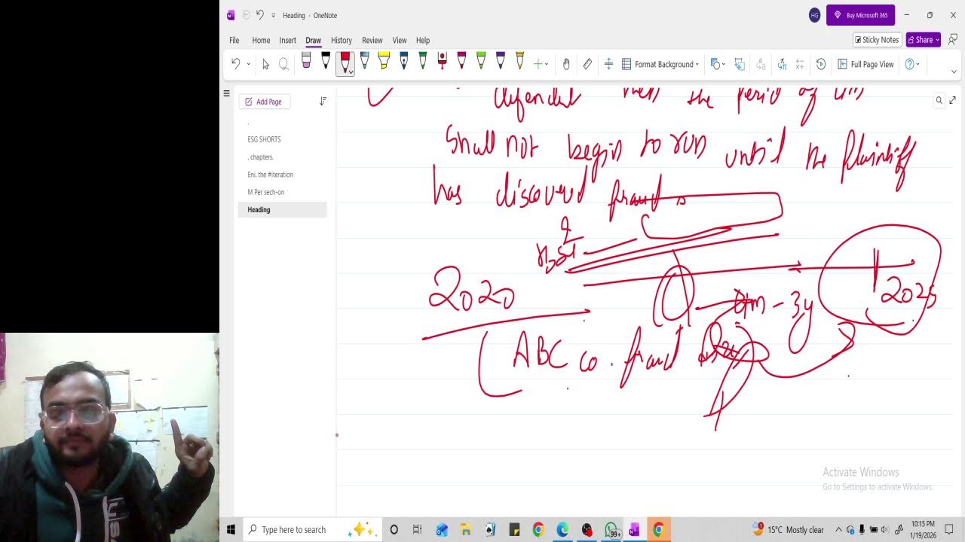Select the arrow pointer select tool
Screen dimensions: 965x542
pyautogui.click(x=265, y=64)
